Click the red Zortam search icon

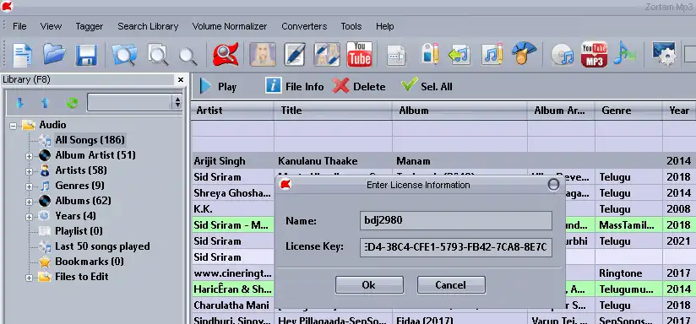click(226, 55)
